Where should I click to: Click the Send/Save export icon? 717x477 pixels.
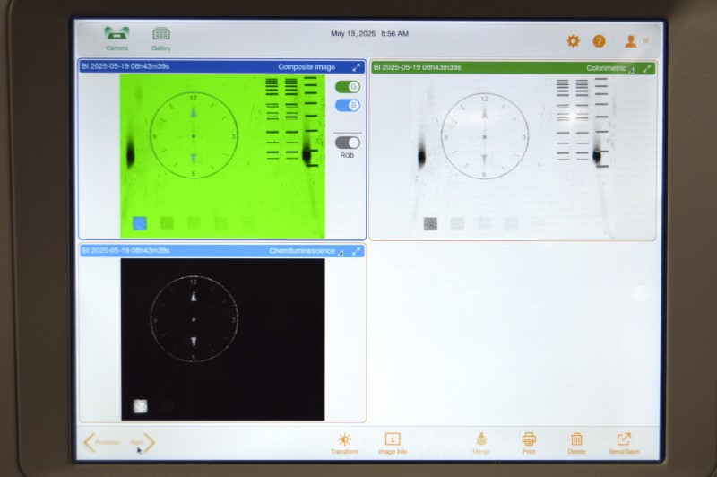point(624,444)
